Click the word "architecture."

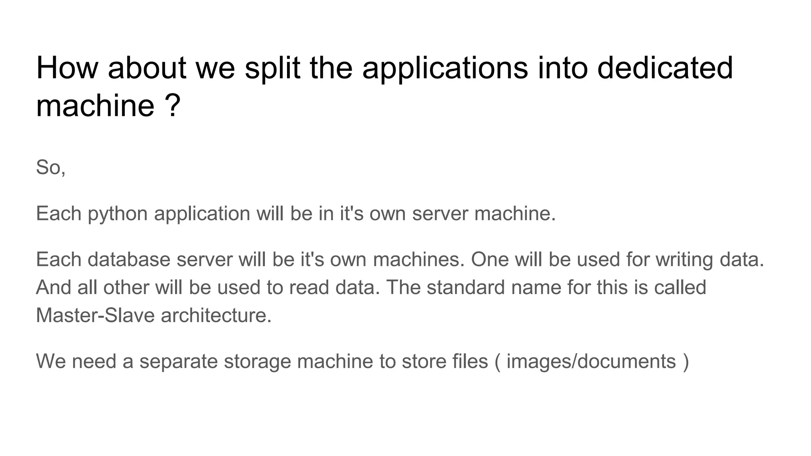[x=216, y=315]
